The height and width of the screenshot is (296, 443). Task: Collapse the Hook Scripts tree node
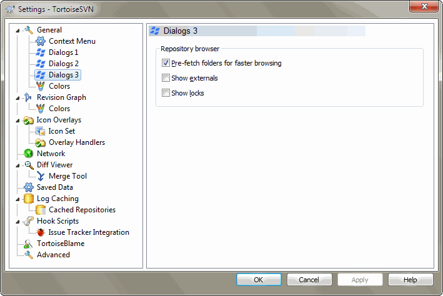[x=19, y=221]
